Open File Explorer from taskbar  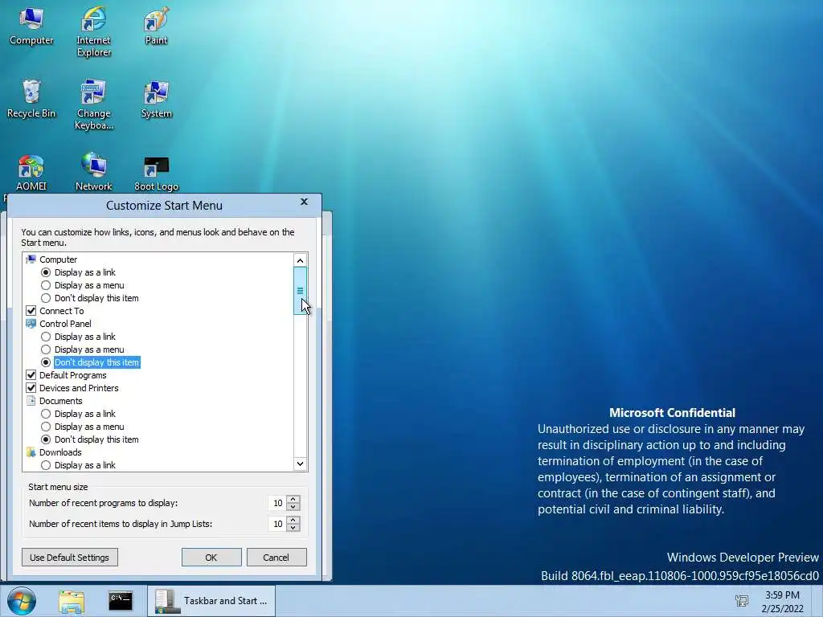[72, 601]
